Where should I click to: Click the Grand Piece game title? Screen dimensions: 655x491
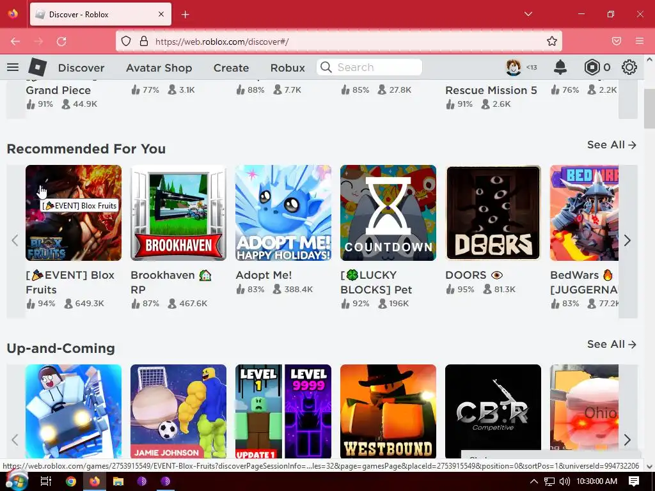point(58,90)
